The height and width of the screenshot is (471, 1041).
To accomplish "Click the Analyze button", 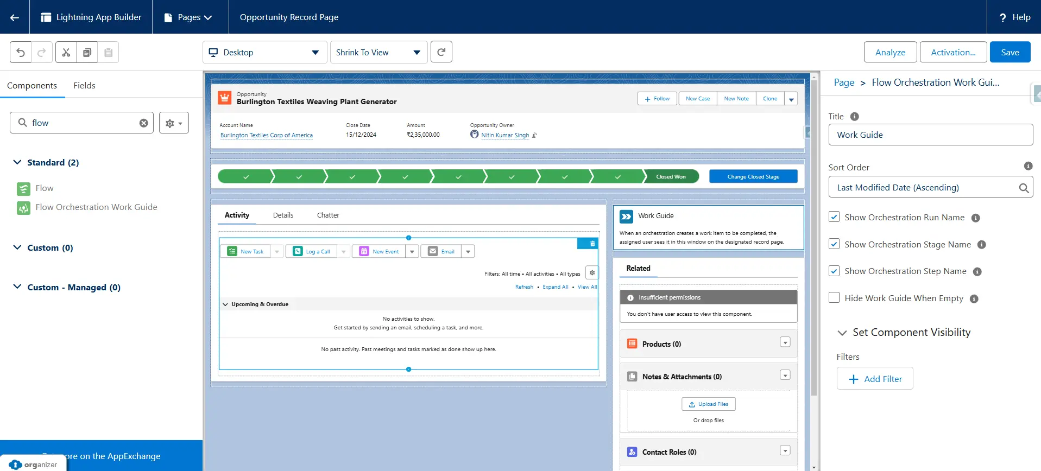I will [x=890, y=52].
